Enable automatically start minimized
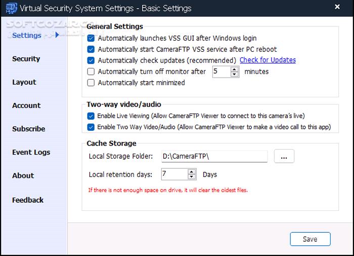The height and width of the screenshot is (256, 354). 91,83
